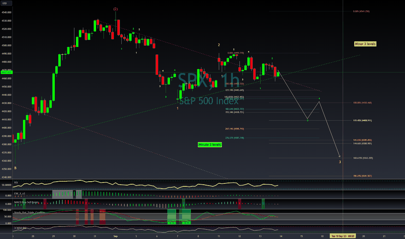Click the 4400.000 price axis label
The image size is (405, 239).
coord(6,128)
